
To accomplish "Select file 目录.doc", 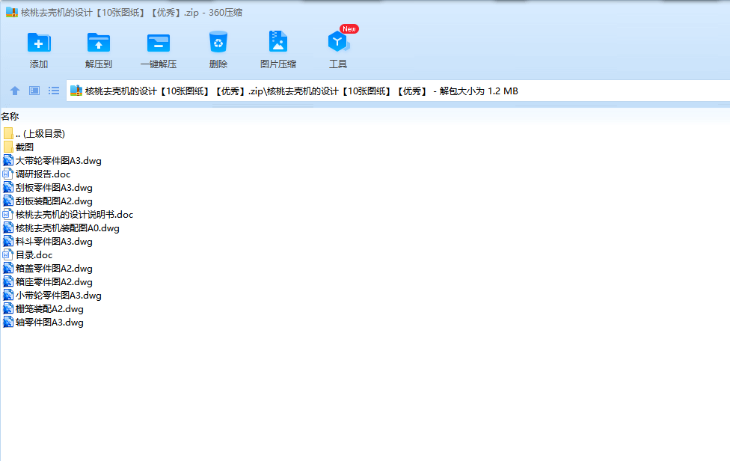I will pyautogui.click(x=28, y=255).
